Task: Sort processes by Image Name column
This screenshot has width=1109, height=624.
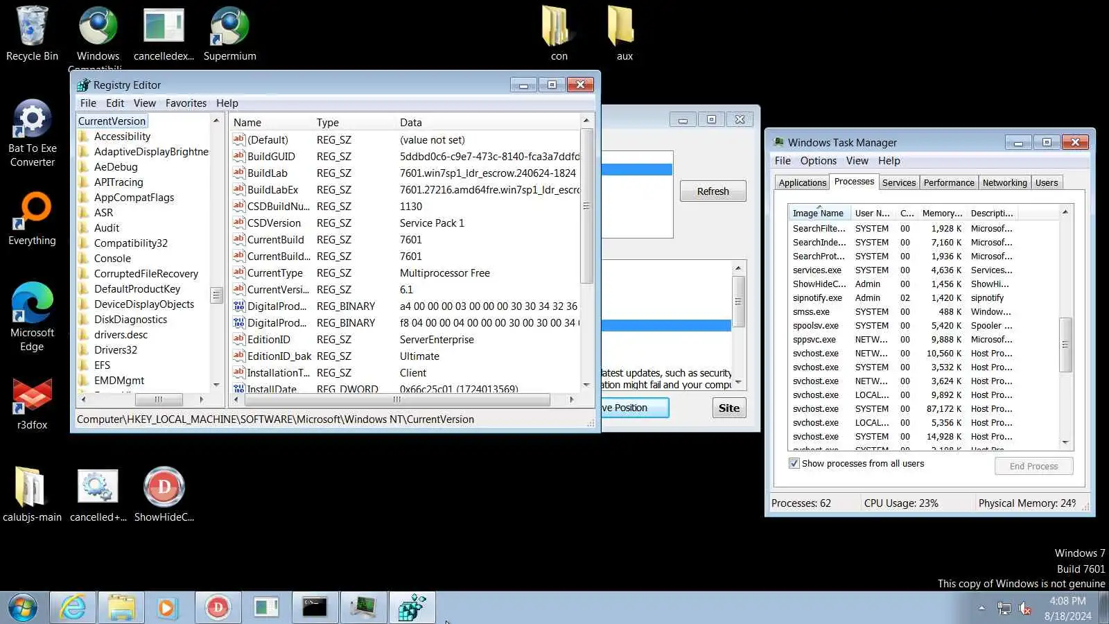Action: pos(819,213)
